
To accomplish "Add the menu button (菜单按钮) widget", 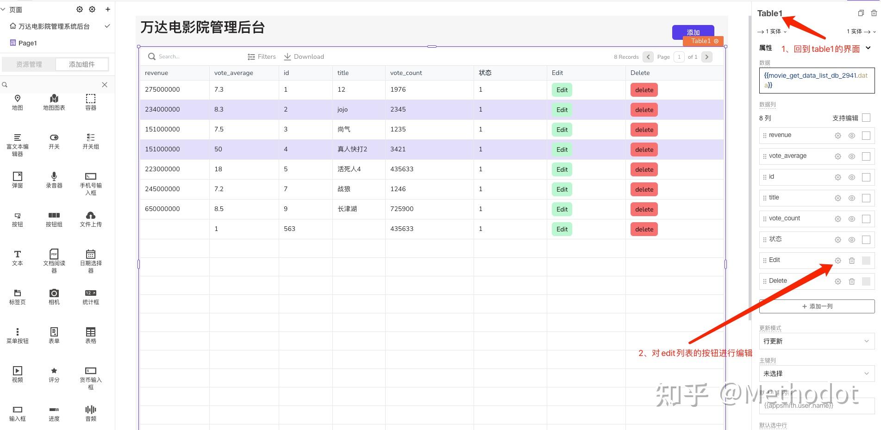I will [17, 336].
